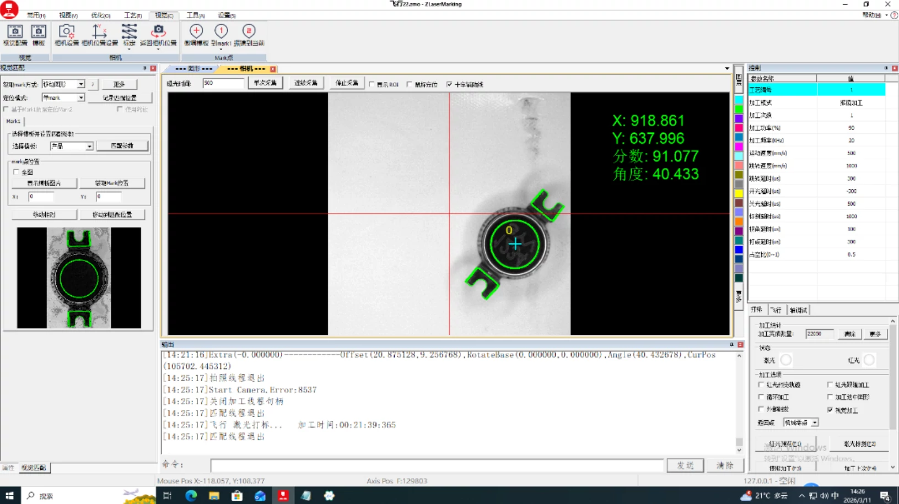899x504 pixels.
Task: Go to mark1 pin icon
Action: 221,35
